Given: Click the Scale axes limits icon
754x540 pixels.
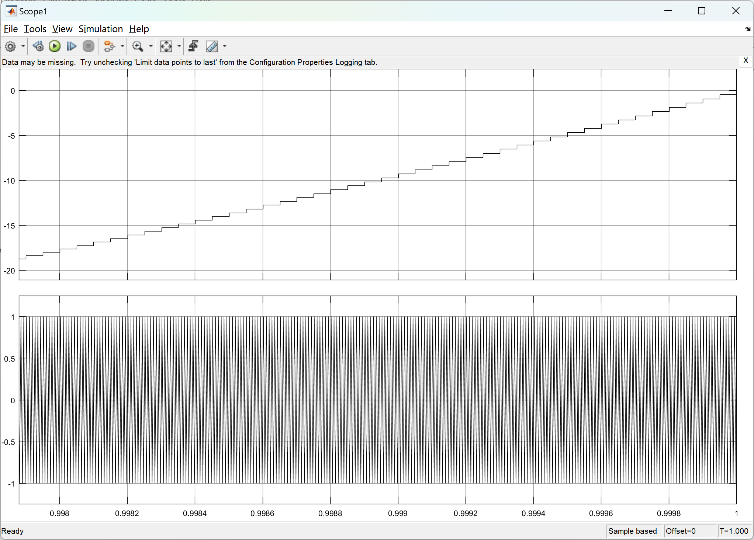Looking at the screenshot, I should (166, 46).
